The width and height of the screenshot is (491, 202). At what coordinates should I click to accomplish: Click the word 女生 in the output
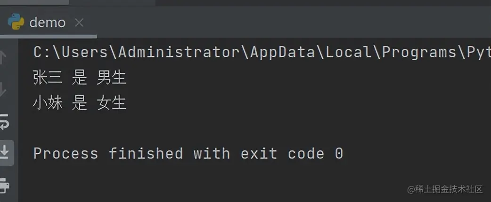click(x=112, y=103)
